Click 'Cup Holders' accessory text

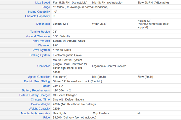click(101, 113)
